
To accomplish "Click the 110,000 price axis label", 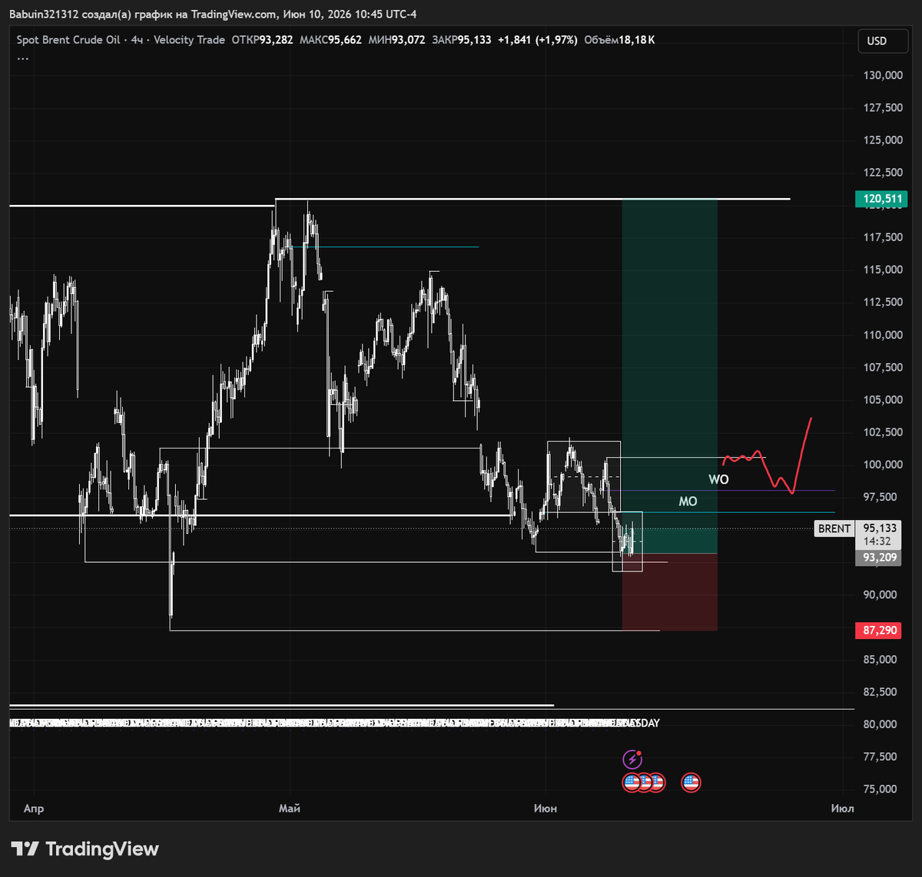I will coord(883,335).
